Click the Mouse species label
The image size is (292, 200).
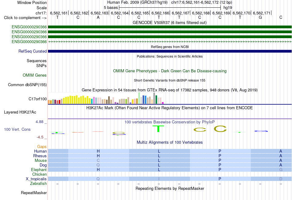click(x=41, y=161)
